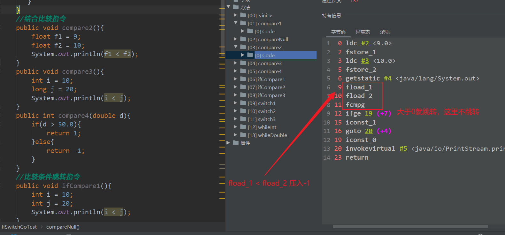Expand the [00] <init> node arrow
The height and width of the screenshot is (235, 505).
pos(235,15)
